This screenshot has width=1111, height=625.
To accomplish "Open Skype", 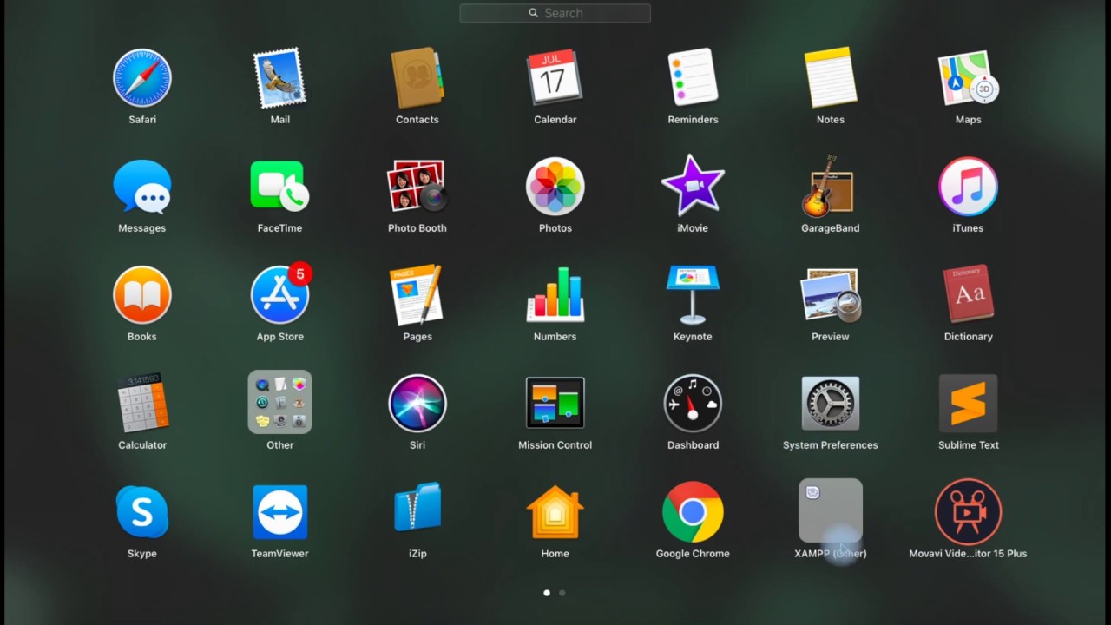I will (142, 512).
